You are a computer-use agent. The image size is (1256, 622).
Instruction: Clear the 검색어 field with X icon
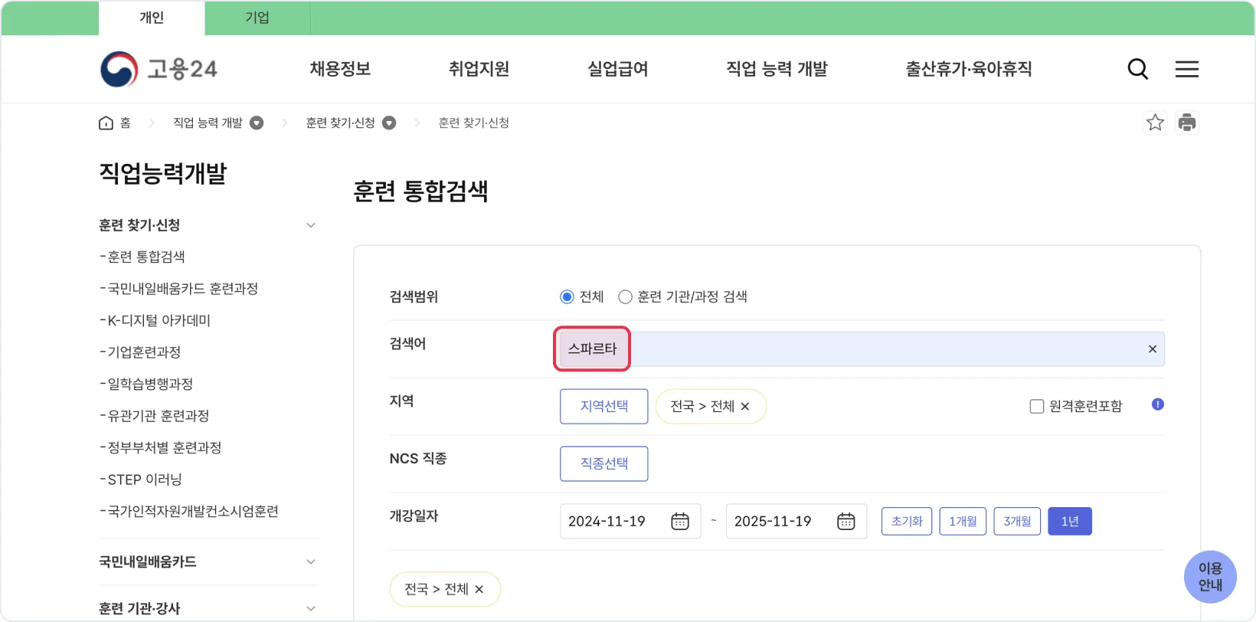pyautogui.click(x=1152, y=349)
